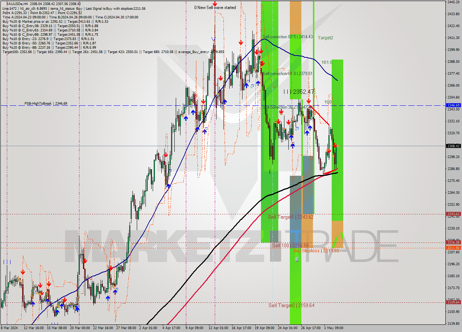Viewport: 462px width, 332px height.
Task: Click the '2 Apr 01:00' time axis label
Action: click(147, 328)
